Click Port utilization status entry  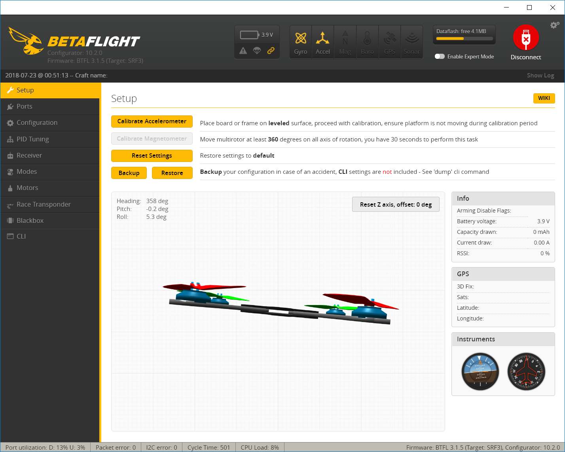[46, 447]
